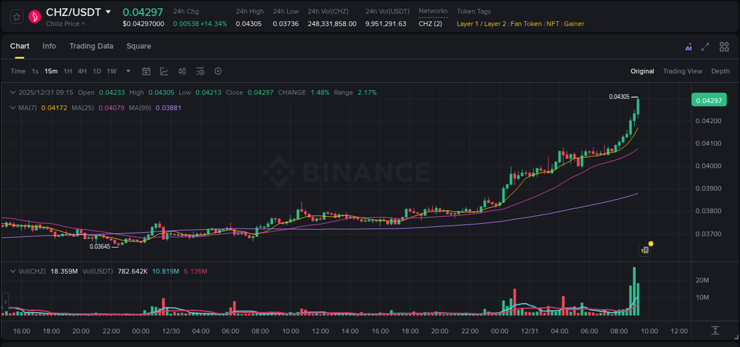
Task: Collapse the OHLC price legend row
Action: pyautogui.click(x=12, y=92)
